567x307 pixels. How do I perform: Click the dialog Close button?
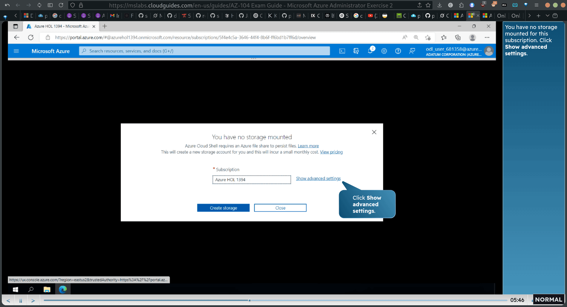(x=280, y=208)
